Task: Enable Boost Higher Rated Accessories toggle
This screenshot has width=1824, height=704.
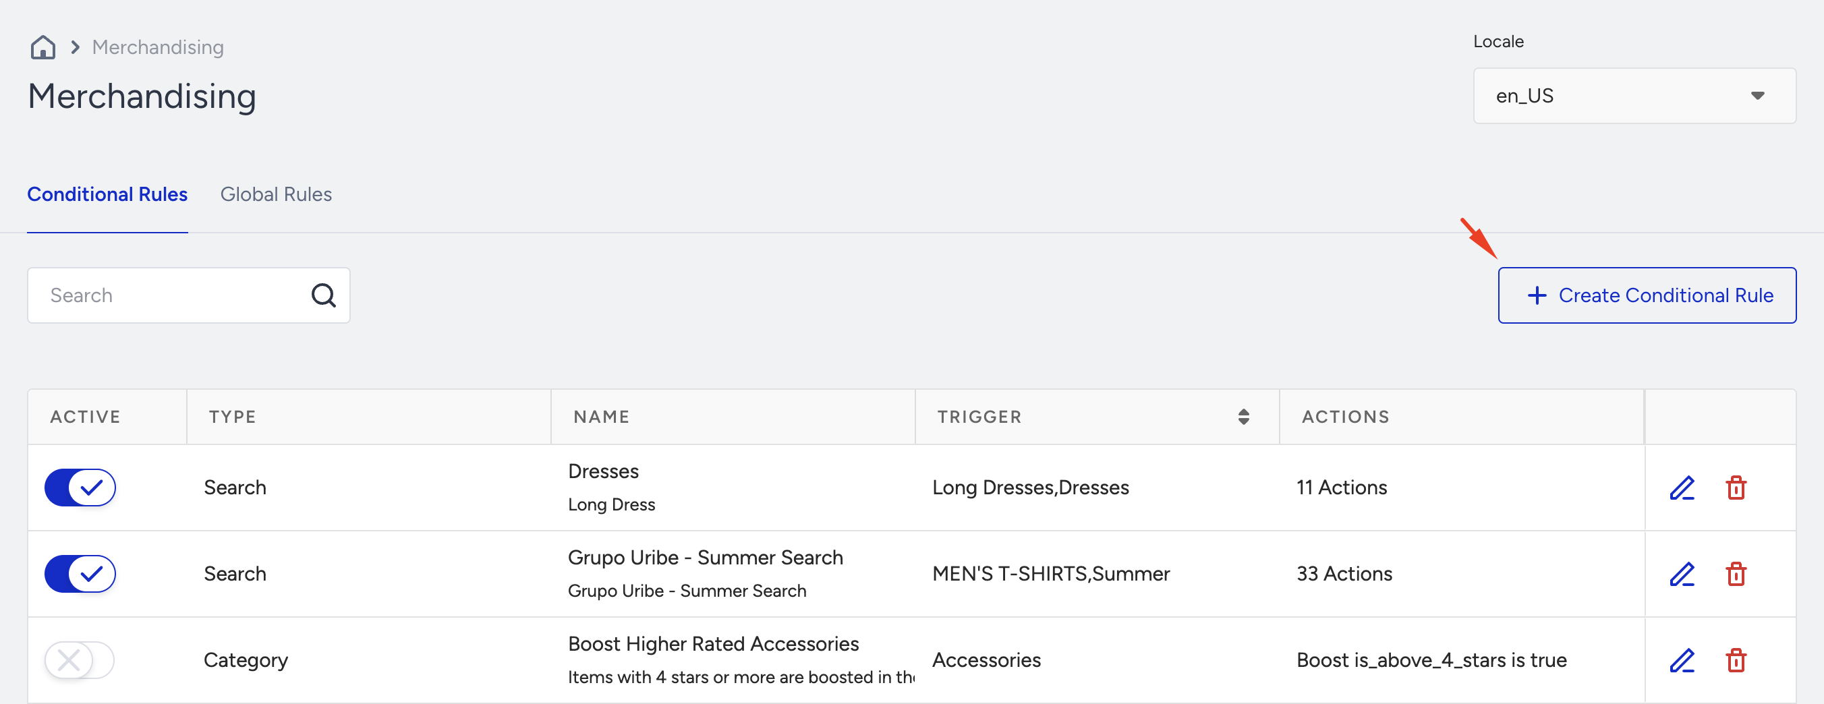Action: [80, 660]
